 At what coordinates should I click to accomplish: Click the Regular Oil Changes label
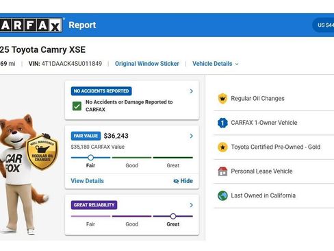pos(258,99)
